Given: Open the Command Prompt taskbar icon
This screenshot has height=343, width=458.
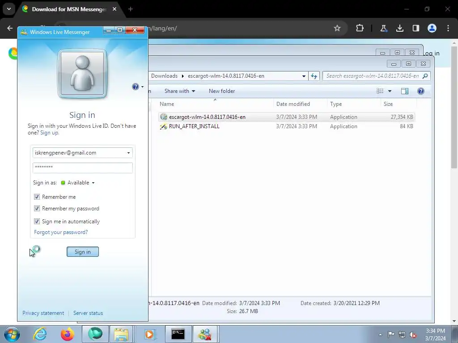Looking at the screenshot, I should (x=178, y=334).
